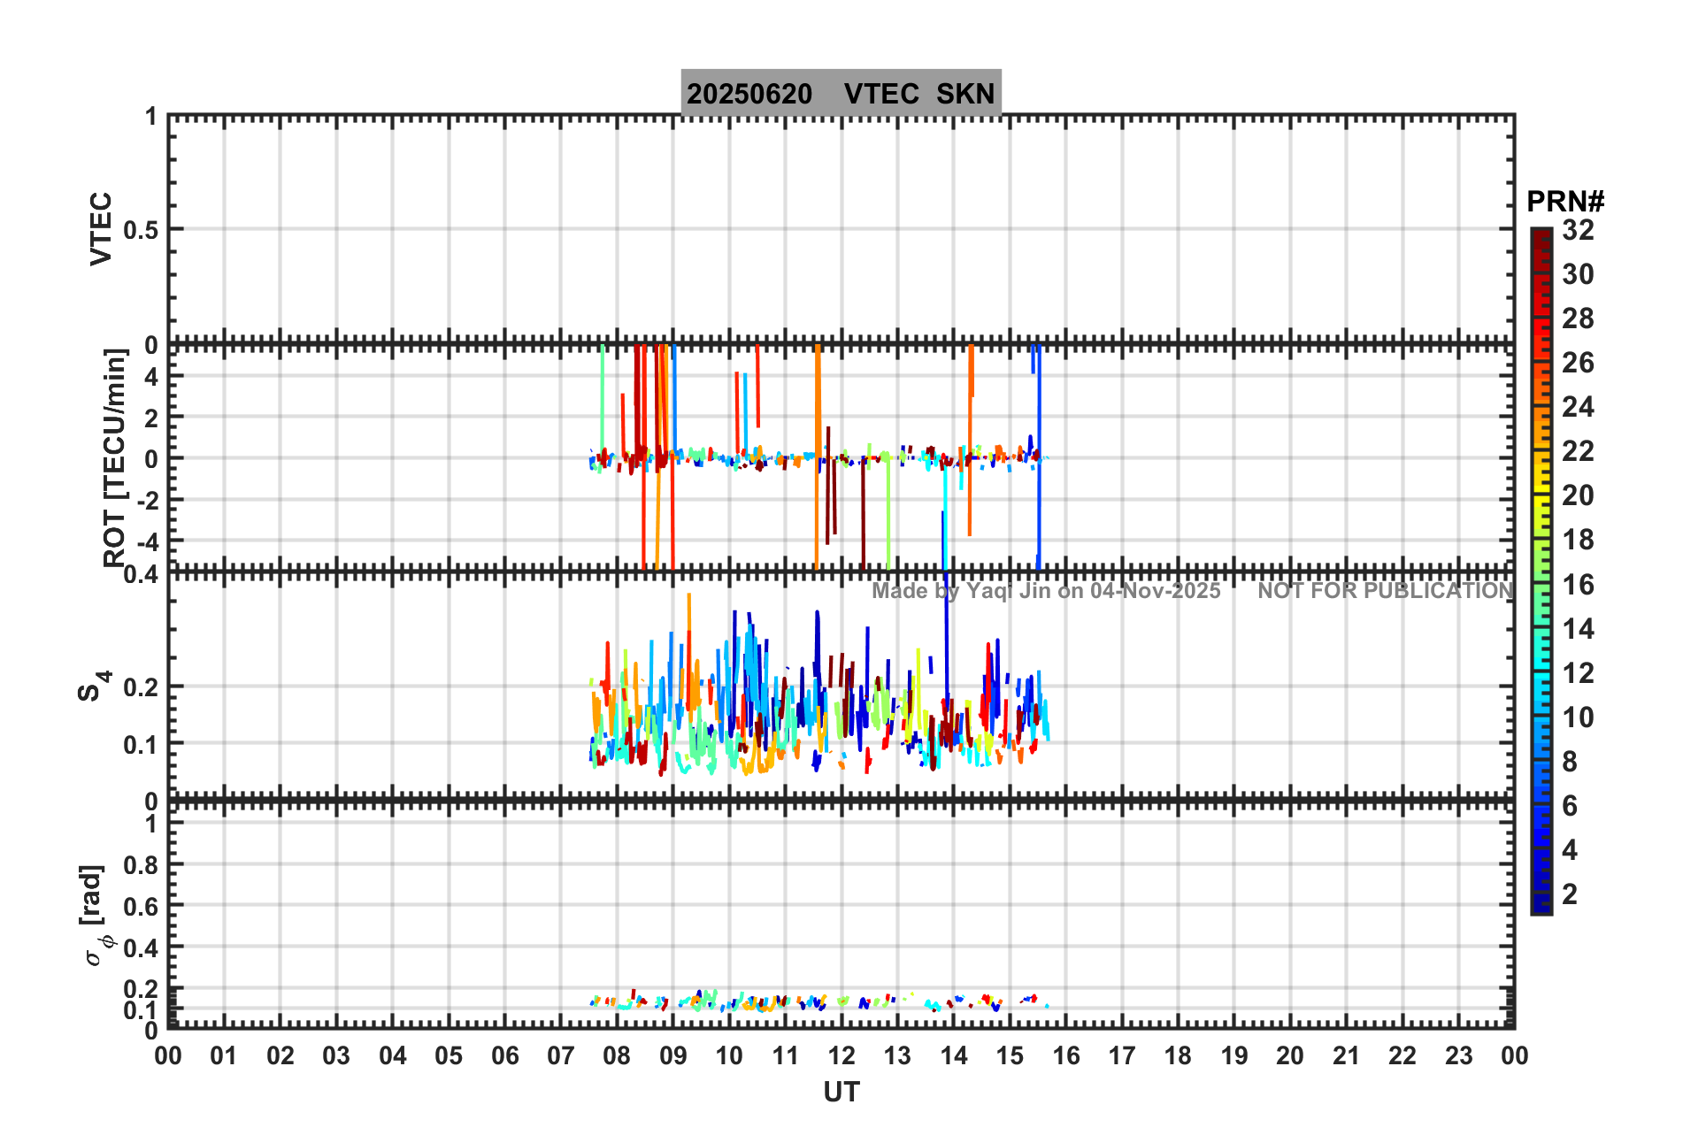Click the 'UT' x-axis label

841,1093
